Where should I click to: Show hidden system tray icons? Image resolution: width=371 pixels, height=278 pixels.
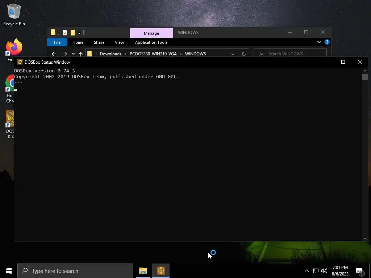point(307,271)
